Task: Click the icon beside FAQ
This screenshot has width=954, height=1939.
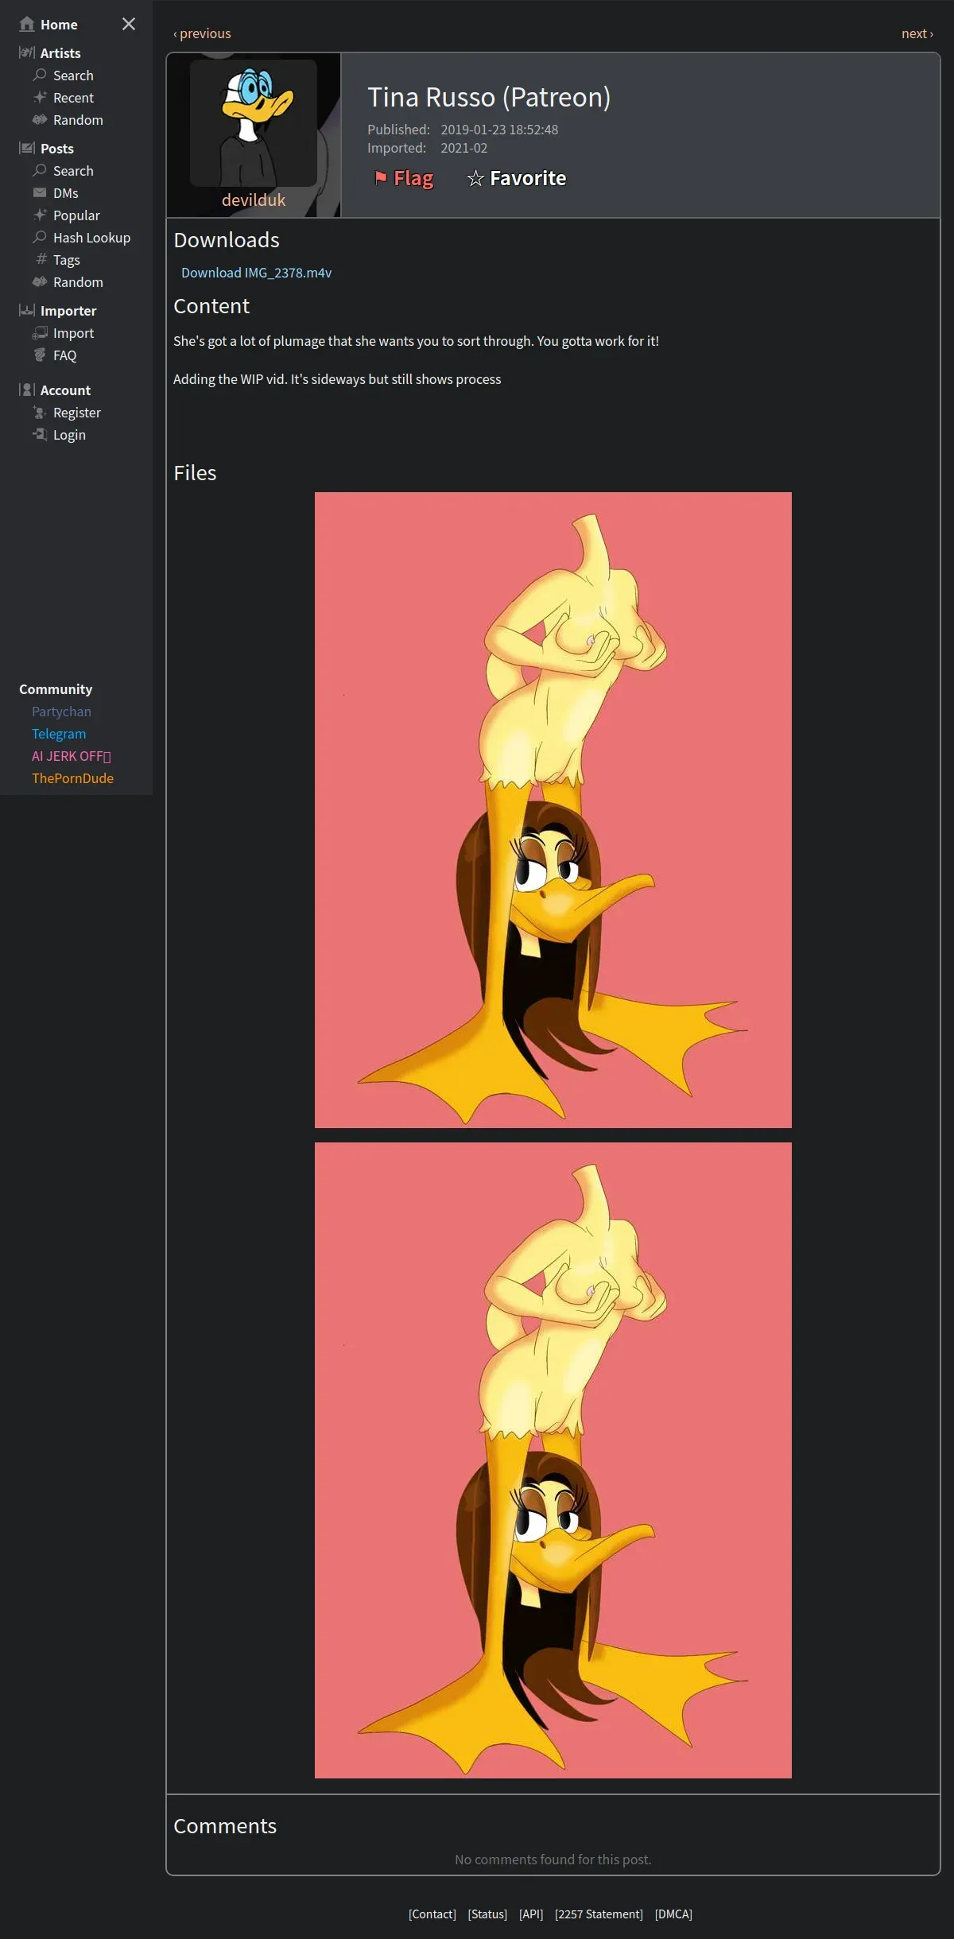Action: 40,355
